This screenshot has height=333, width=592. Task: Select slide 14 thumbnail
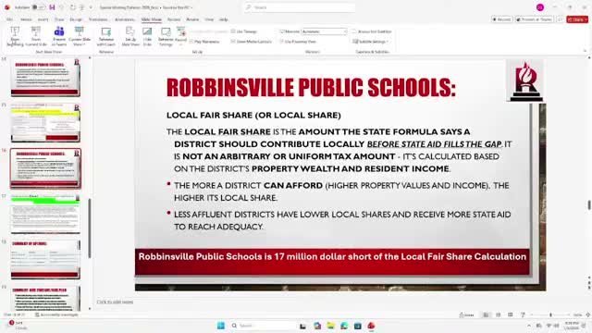(45, 77)
